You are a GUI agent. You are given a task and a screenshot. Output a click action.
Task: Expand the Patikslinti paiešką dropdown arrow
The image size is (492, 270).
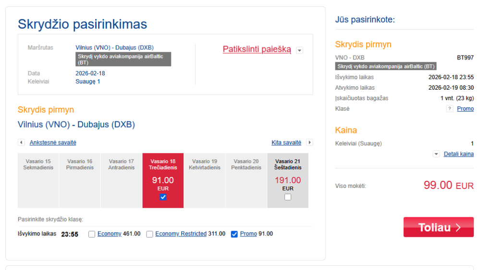click(x=299, y=50)
